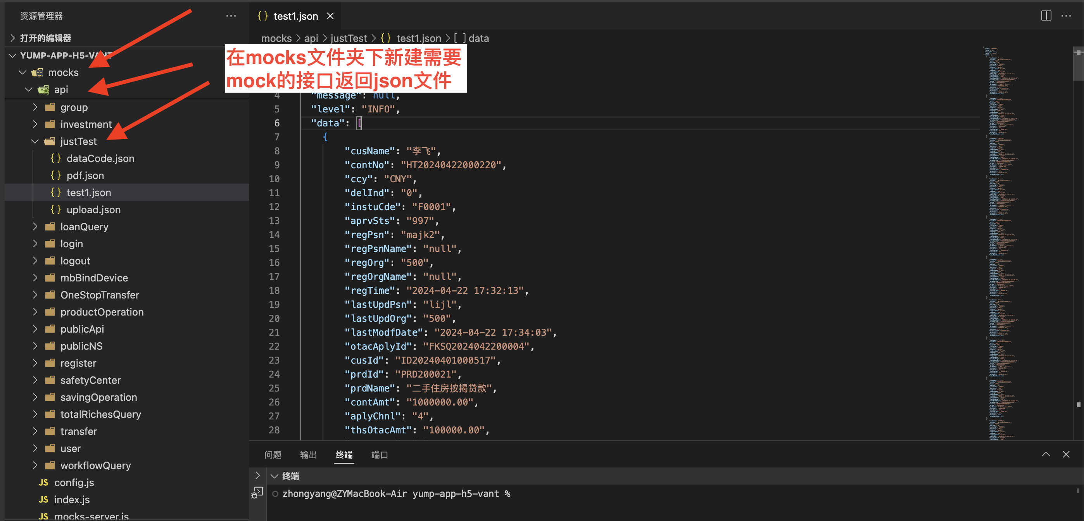Close the bottom terminal panel
The height and width of the screenshot is (521, 1084).
[1065, 454]
